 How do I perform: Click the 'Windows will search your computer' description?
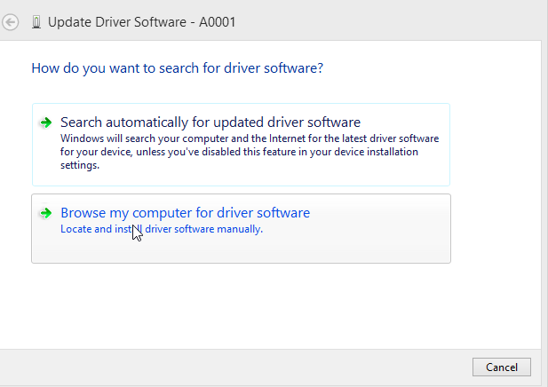pos(250,152)
